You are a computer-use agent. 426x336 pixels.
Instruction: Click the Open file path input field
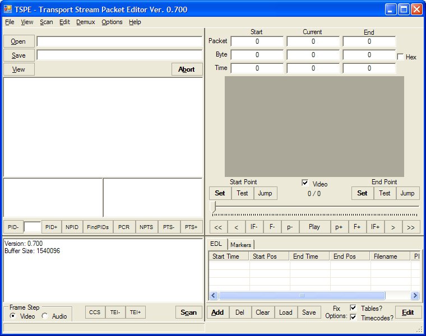(119, 41)
